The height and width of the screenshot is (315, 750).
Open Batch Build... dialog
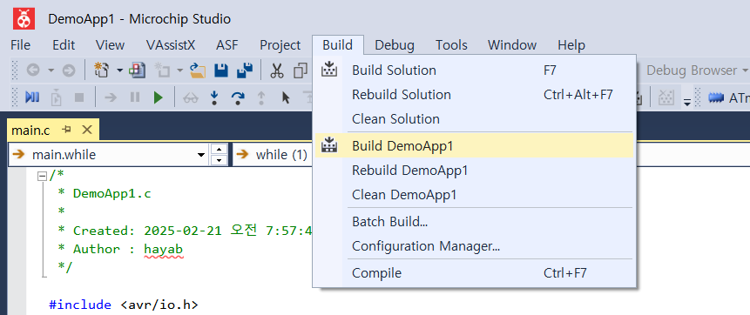click(474, 222)
